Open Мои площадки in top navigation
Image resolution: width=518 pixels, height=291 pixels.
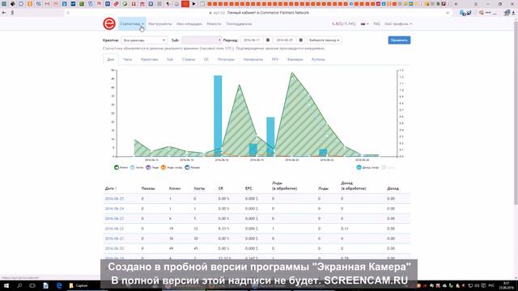pyautogui.click(x=189, y=23)
